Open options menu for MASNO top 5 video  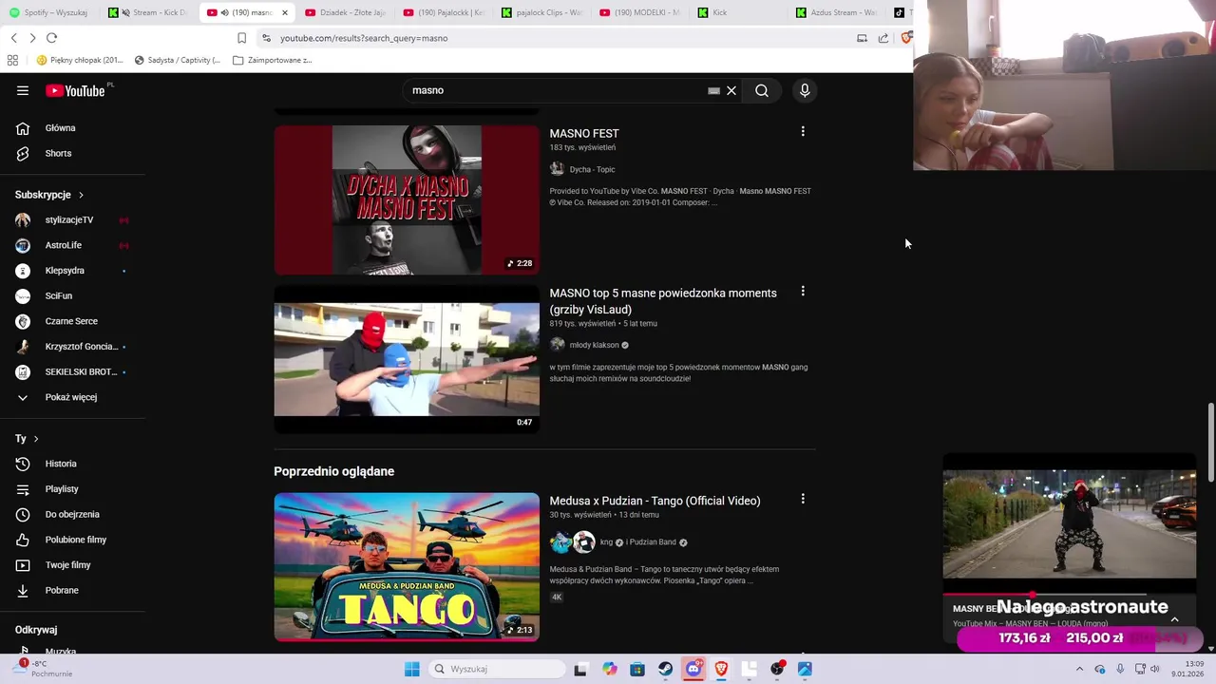coord(803,292)
